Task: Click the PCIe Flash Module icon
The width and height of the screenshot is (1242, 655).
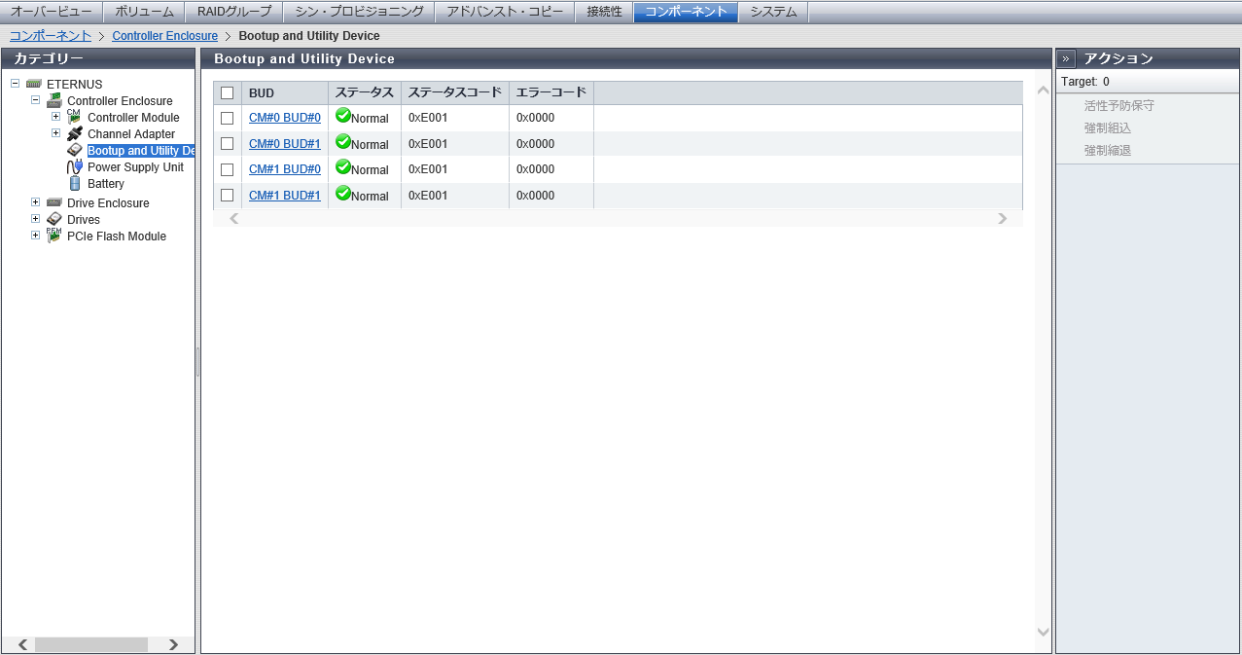Action: [x=54, y=236]
